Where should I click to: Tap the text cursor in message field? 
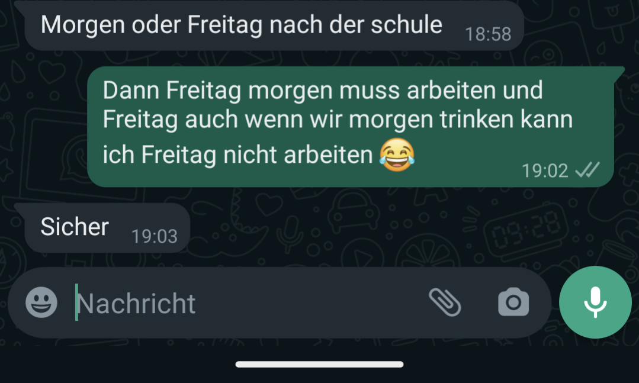pyautogui.click(x=76, y=302)
